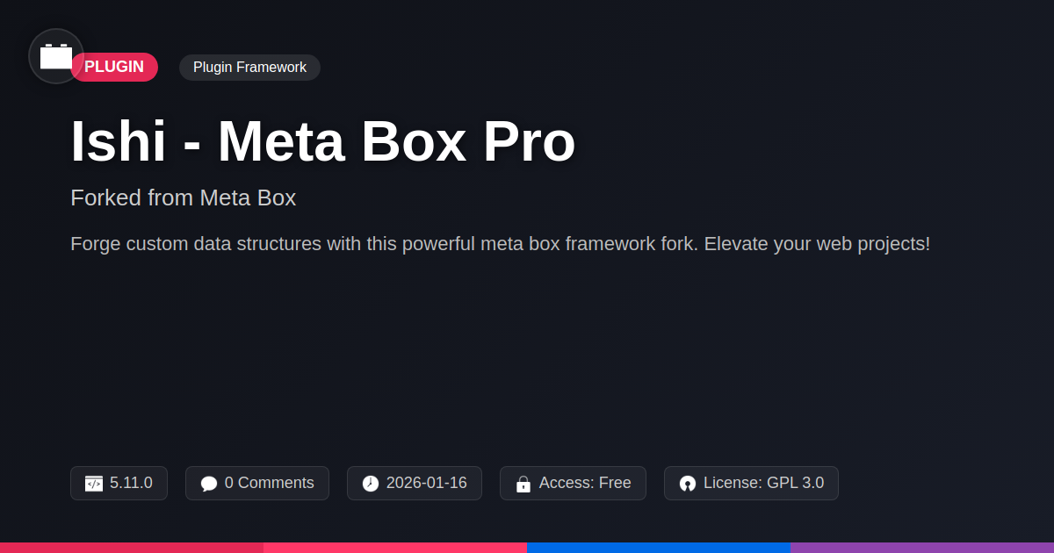Click the Forked from Meta Box subtitle

pos(183,198)
